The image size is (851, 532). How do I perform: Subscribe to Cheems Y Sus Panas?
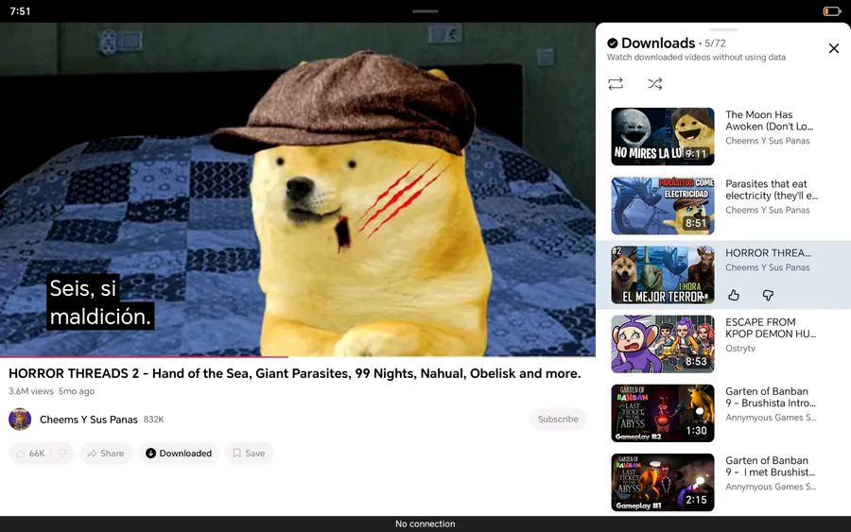558,420
